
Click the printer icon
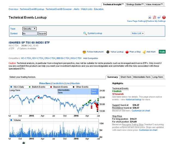[149, 17]
